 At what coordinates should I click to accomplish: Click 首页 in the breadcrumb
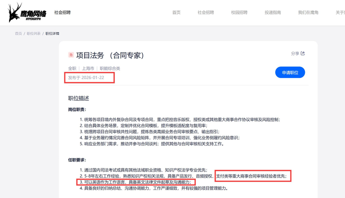click(x=18, y=33)
